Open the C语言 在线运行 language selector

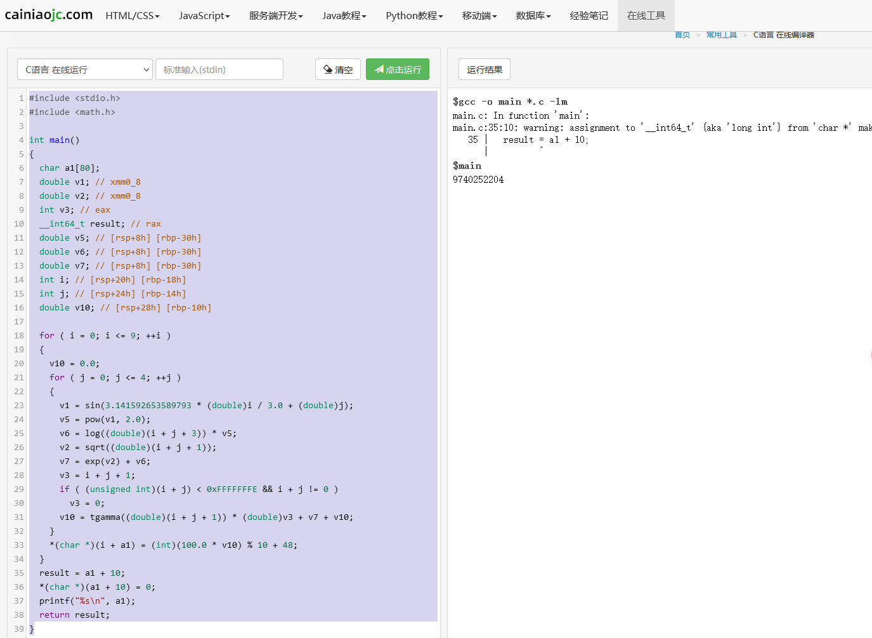pos(85,69)
